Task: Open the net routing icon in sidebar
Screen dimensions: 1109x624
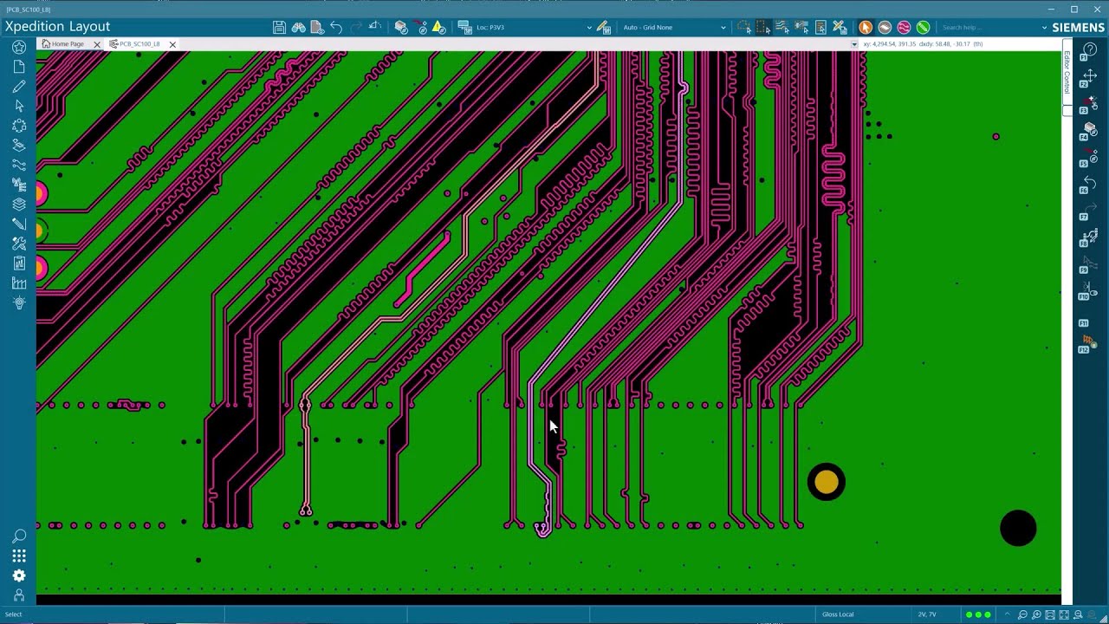Action: pos(19,165)
